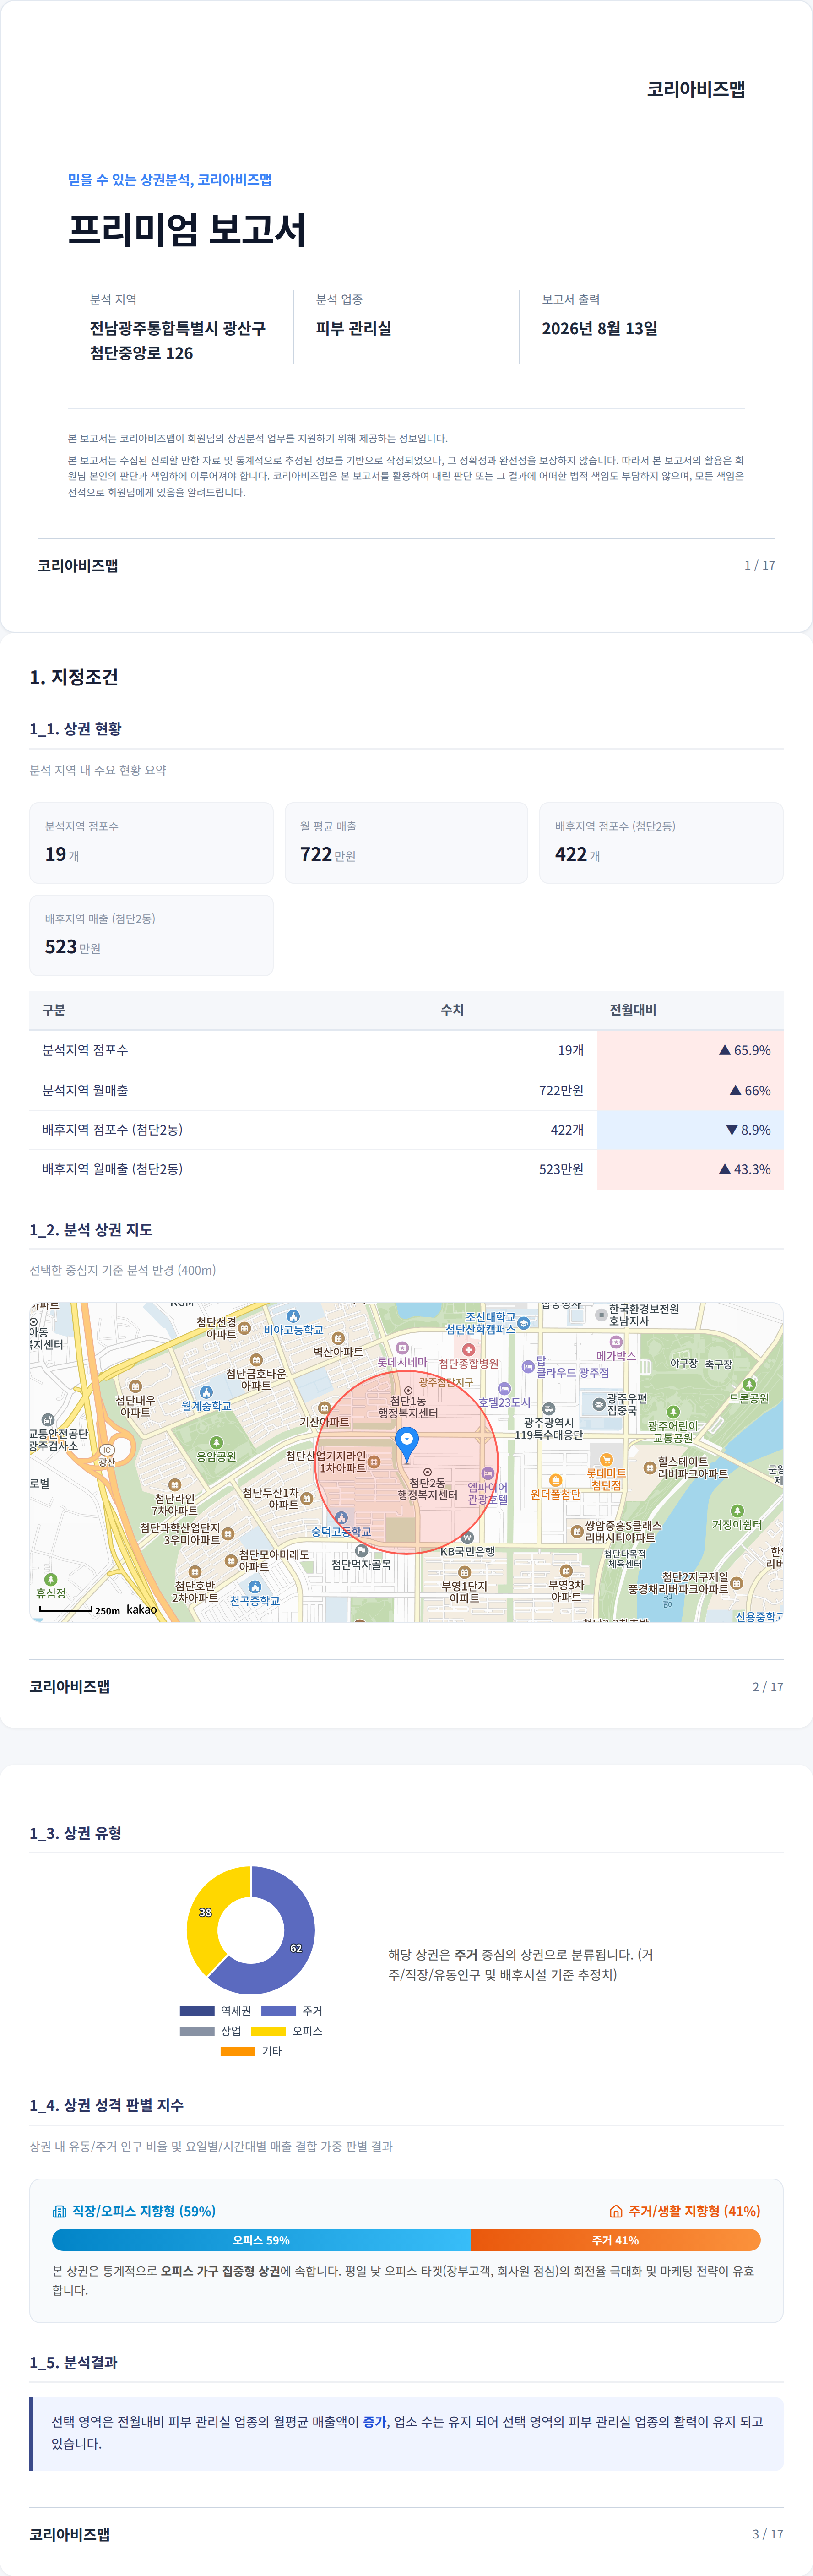Click the 월 평균 매출 summary card
Viewport: 813px width, 2576px height.
coord(406,843)
